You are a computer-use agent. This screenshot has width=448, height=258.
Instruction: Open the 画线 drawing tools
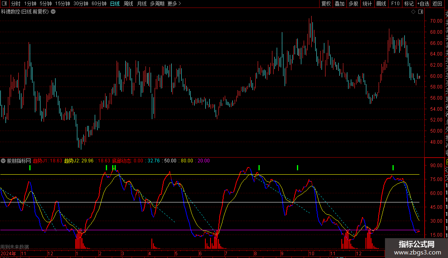click(381, 4)
